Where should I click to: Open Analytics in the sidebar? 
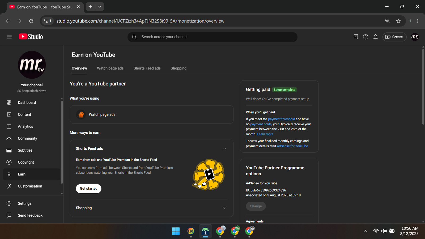(x=32, y=126)
